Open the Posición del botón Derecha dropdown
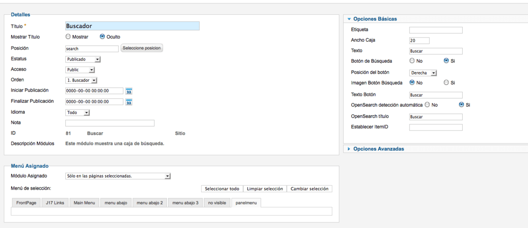This screenshot has height=228, width=528. (423, 73)
